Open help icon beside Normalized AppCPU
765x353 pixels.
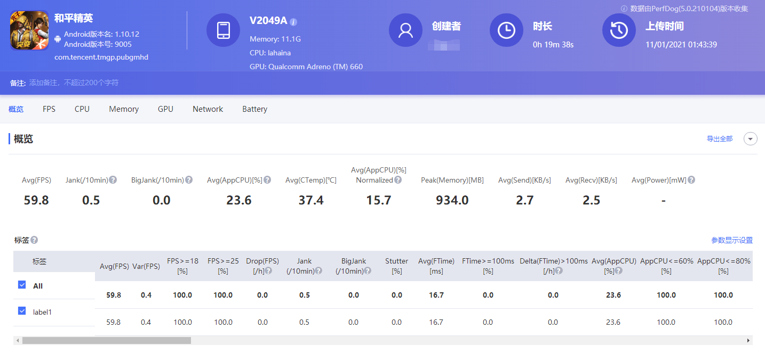click(398, 180)
